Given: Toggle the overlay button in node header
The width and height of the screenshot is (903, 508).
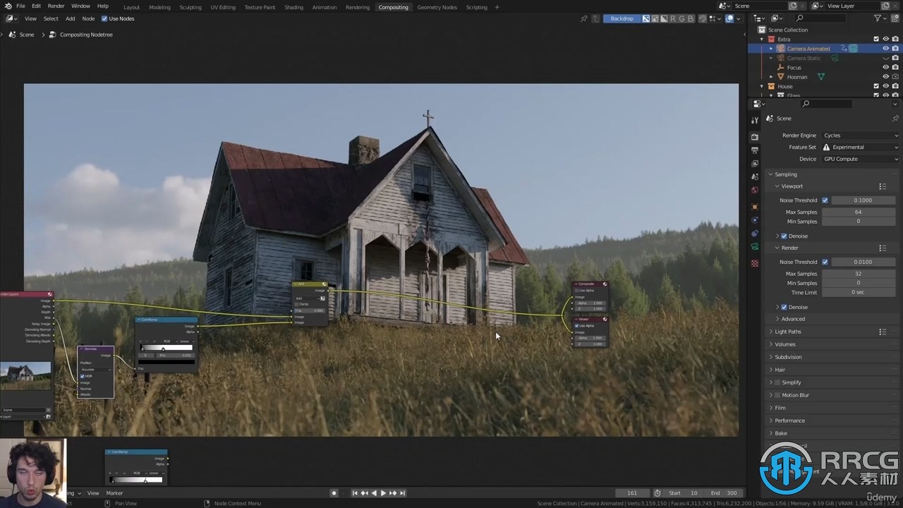Looking at the screenshot, I should [x=729, y=18].
